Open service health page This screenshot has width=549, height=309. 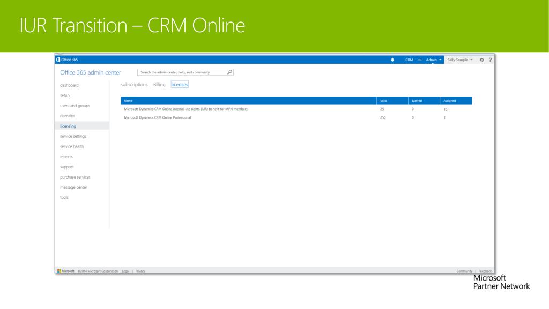tap(72, 146)
